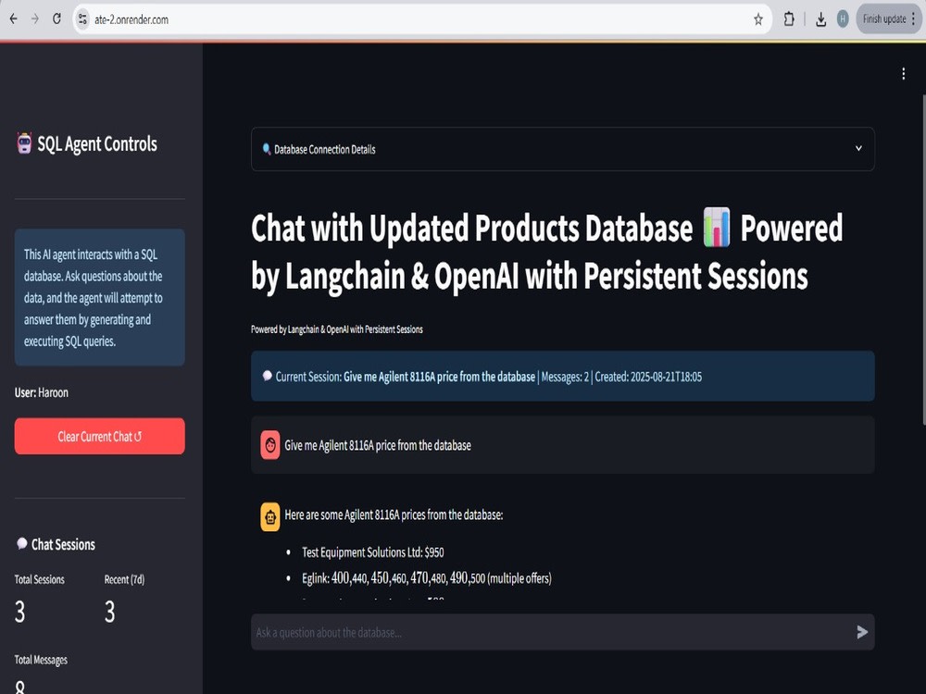Click the speech bubble icon in Current Session banner
The height and width of the screenshot is (694, 926).
(267, 376)
